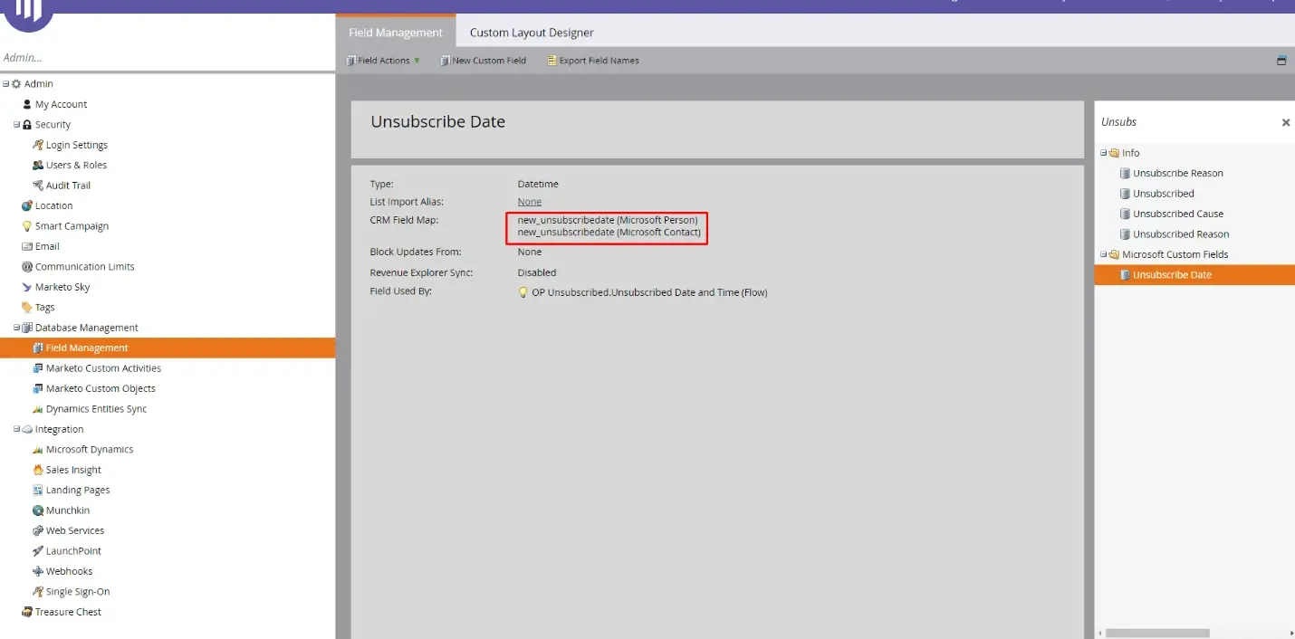Click the Unsubs field search box

[1186, 122]
